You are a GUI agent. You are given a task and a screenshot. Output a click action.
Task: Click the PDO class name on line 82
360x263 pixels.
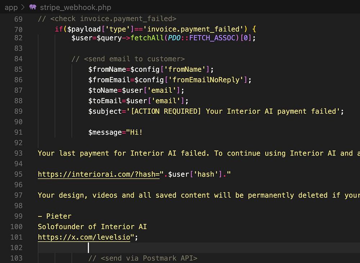[x=174, y=38]
